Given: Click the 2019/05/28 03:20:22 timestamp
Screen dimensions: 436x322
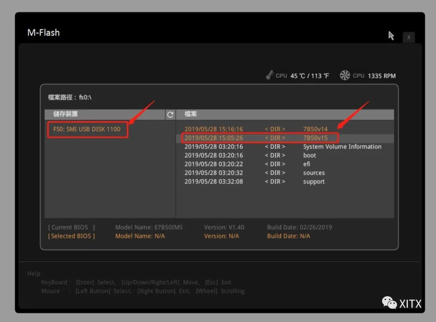Looking at the screenshot, I should (x=214, y=164).
